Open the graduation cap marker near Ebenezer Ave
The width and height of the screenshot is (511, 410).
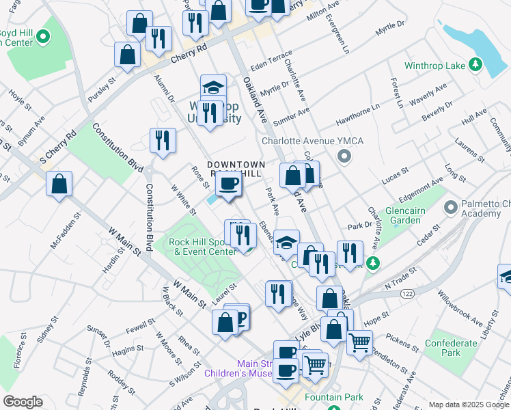[286, 243]
